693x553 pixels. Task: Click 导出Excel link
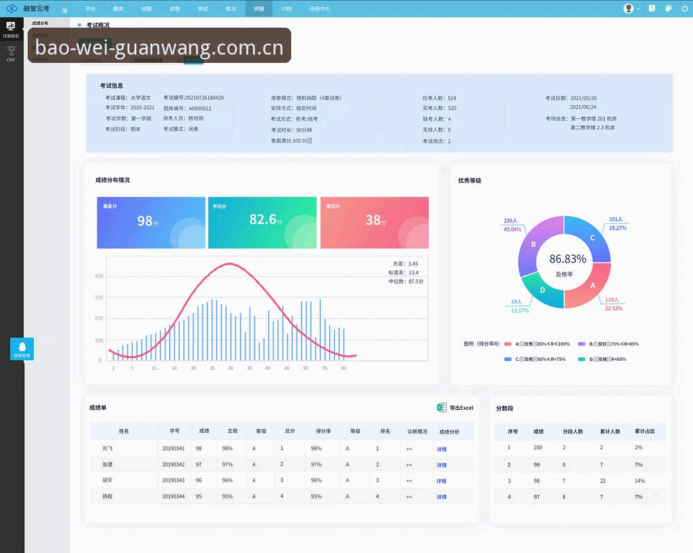point(461,408)
